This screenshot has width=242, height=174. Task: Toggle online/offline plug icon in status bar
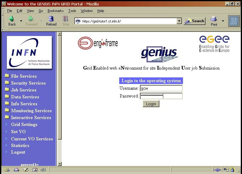click(x=217, y=170)
